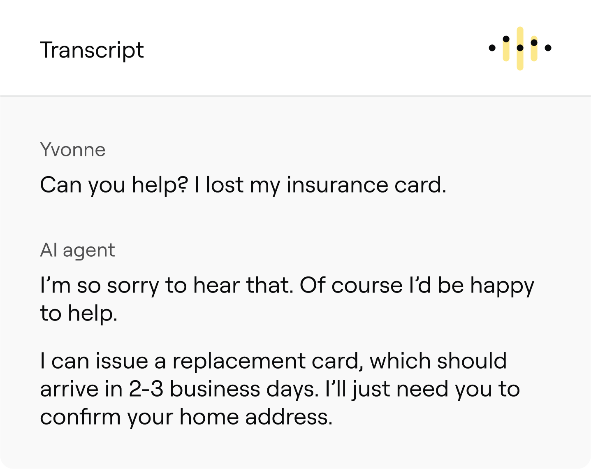591x469 pixels.
Task: Click the bottom of left yellow waveform bar
Action: pos(506,58)
